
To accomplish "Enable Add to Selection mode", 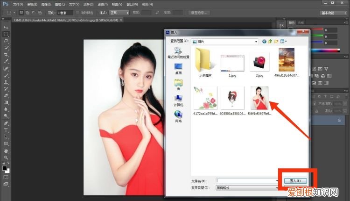I will [28, 13].
